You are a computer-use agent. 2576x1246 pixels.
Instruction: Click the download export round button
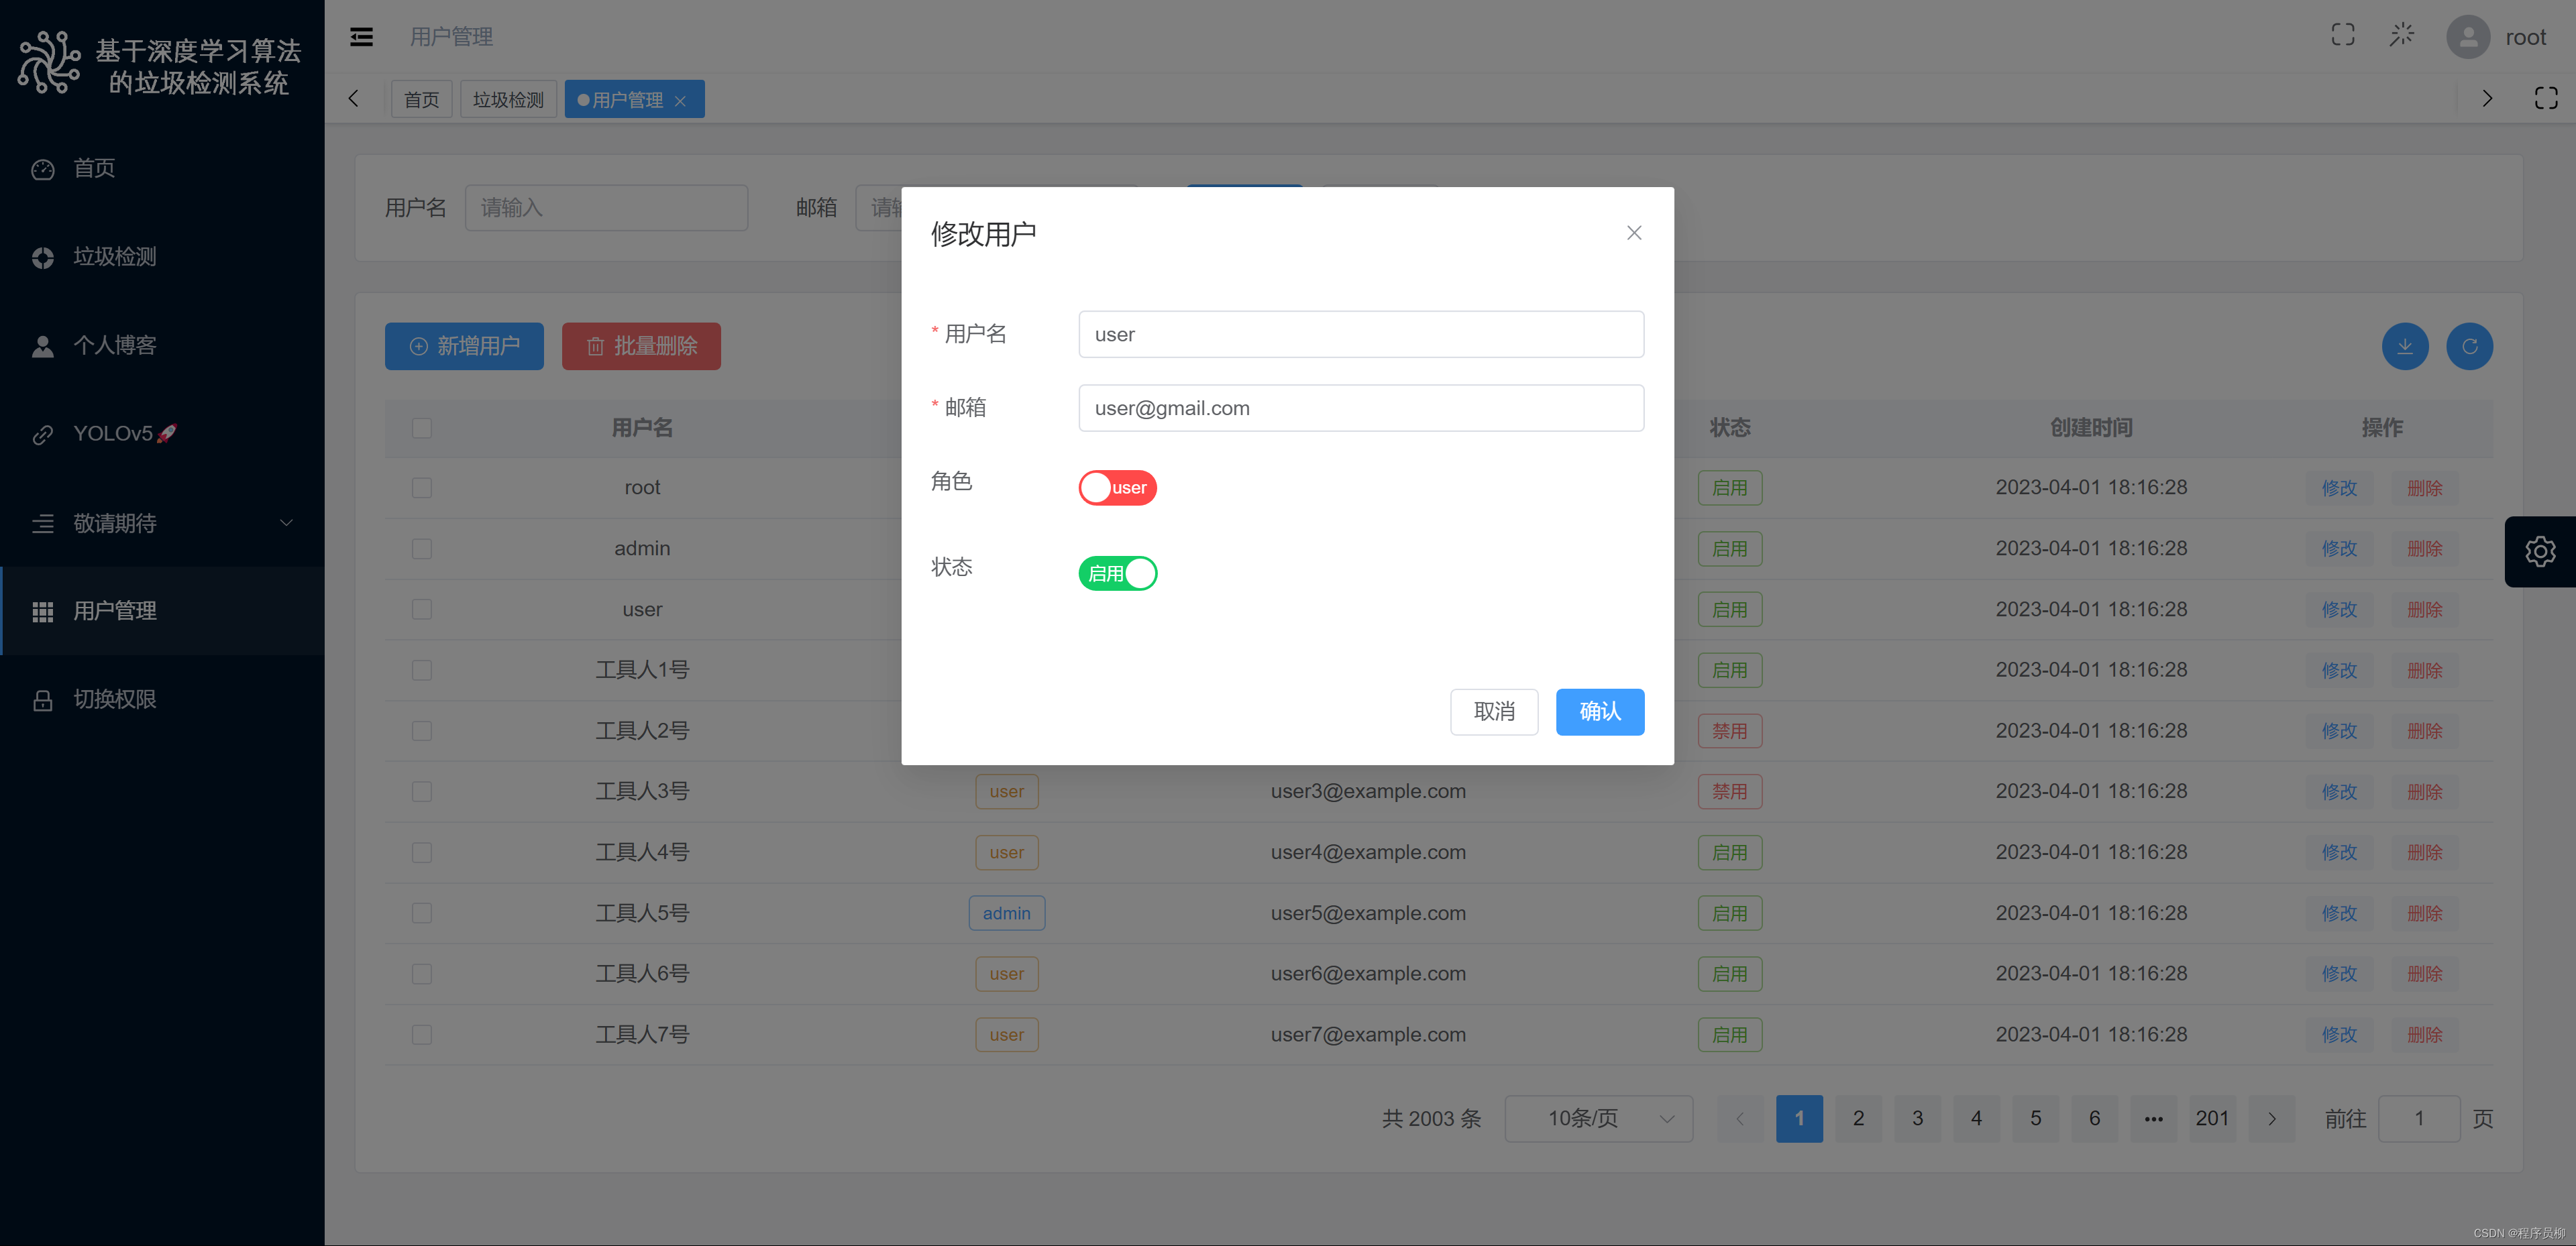[x=2405, y=346]
